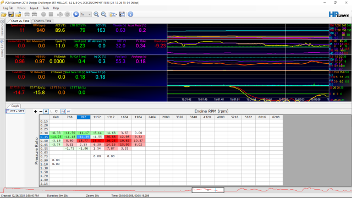Click the Spark gauge value 11.0

click(x=60, y=46)
